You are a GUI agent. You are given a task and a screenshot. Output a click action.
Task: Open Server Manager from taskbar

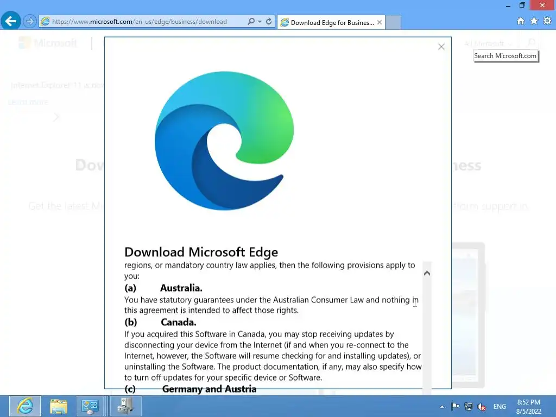(90, 406)
